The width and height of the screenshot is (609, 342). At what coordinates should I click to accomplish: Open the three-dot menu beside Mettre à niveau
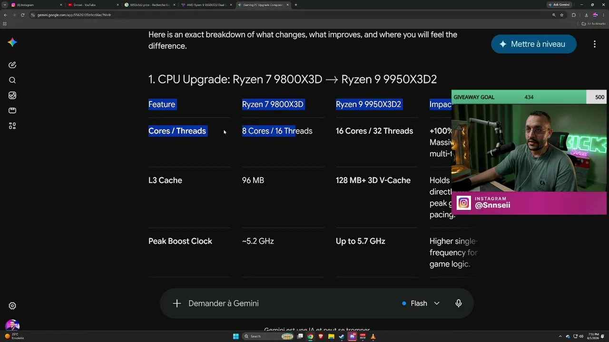pyautogui.click(x=595, y=44)
